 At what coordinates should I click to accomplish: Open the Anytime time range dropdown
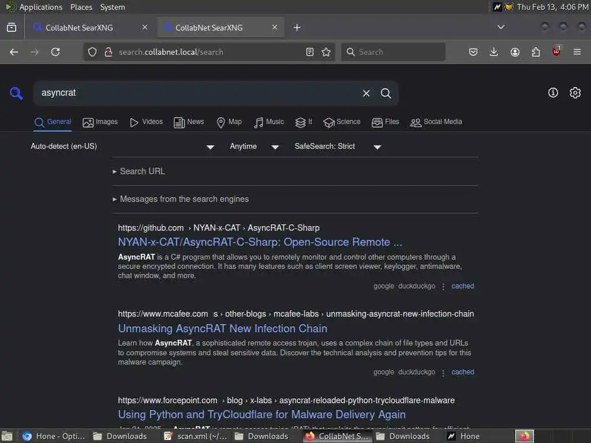click(255, 147)
